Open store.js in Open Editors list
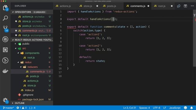The width and height of the screenshot is (196, 110). (x=32, y=21)
